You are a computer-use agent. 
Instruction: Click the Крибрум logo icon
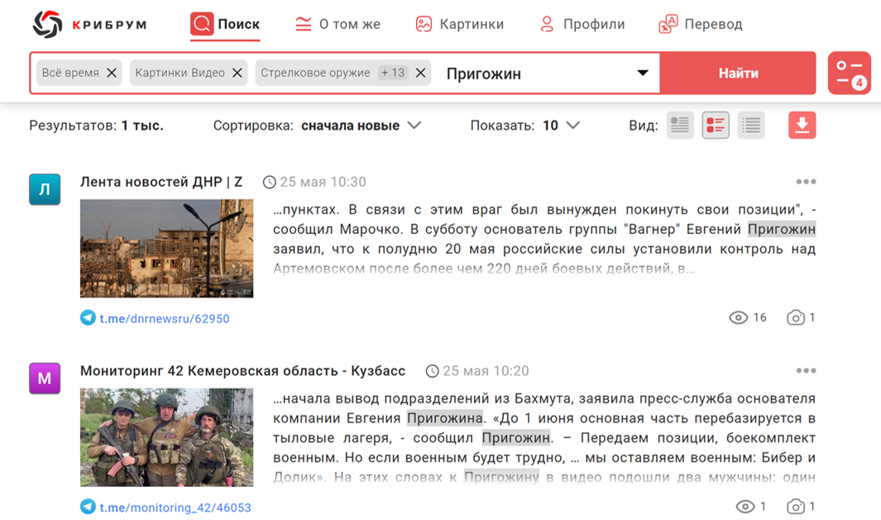coord(47,24)
